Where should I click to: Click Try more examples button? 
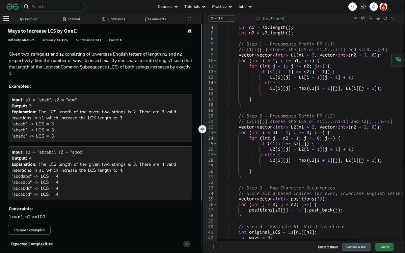click(29, 230)
